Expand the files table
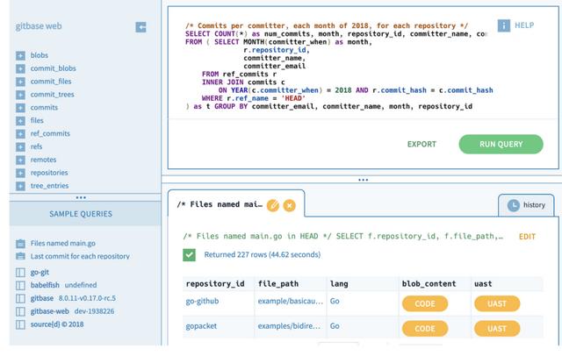The height and width of the screenshot is (356, 562). (x=20, y=121)
